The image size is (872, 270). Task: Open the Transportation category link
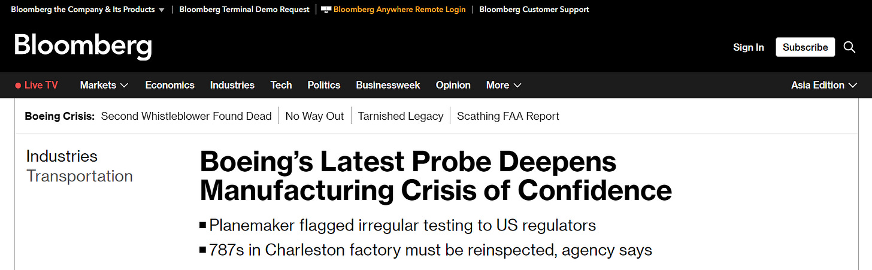(x=80, y=176)
